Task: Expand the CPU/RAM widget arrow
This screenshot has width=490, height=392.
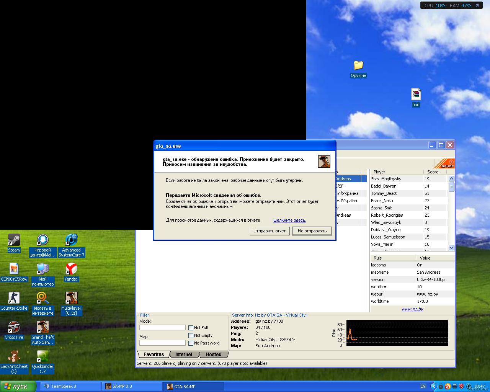Action: coord(477,5)
